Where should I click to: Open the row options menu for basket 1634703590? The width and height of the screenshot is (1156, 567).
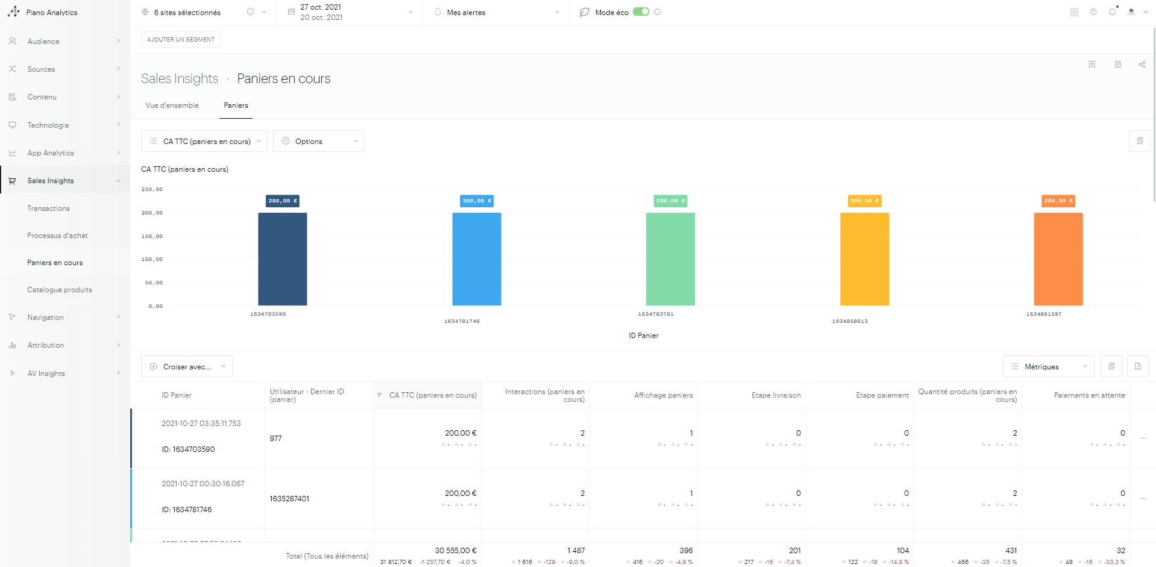tap(1143, 438)
